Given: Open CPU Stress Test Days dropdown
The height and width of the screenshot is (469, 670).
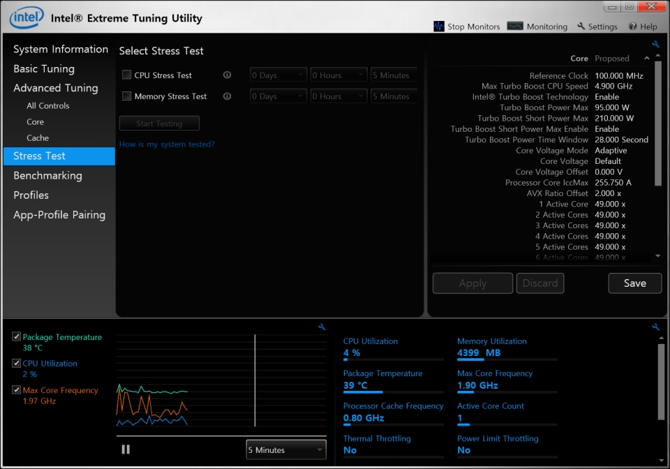Looking at the screenshot, I should tap(278, 75).
